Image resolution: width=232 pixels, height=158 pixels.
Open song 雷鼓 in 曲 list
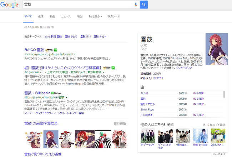click(x=143, y=99)
